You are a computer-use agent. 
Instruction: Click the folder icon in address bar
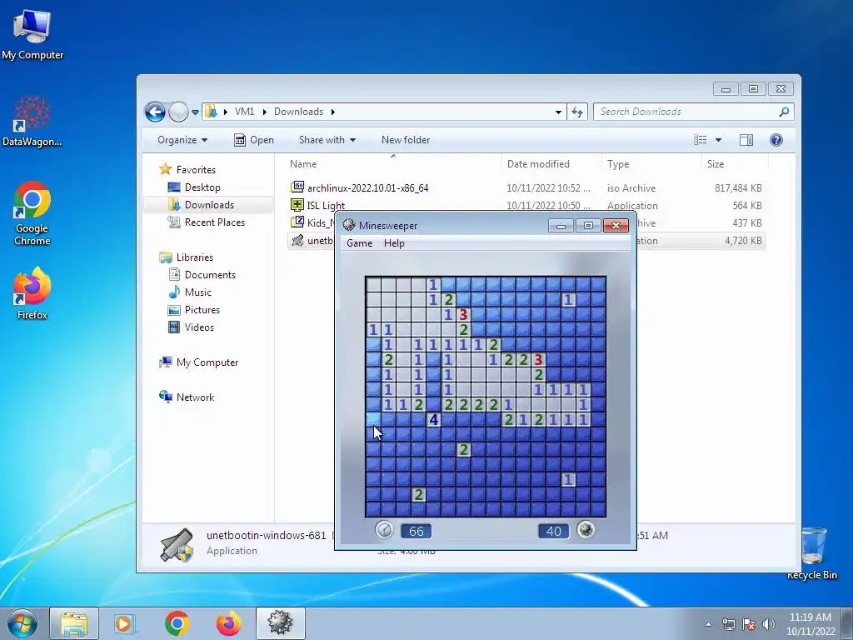(x=211, y=112)
